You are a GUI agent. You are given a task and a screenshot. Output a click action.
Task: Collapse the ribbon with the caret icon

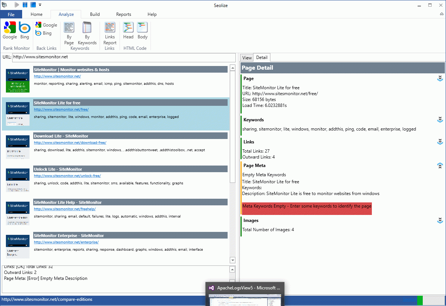(x=442, y=14)
